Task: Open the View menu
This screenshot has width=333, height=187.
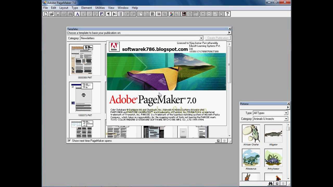Action: (x=111, y=8)
